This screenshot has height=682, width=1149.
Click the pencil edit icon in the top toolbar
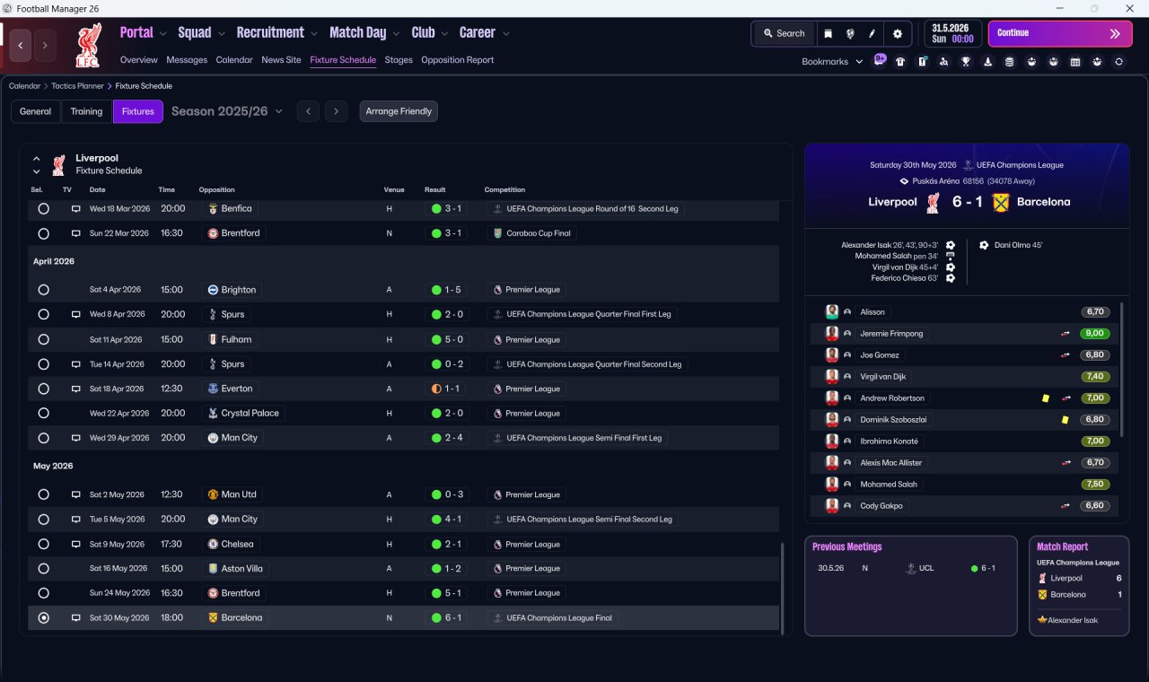pos(872,33)
